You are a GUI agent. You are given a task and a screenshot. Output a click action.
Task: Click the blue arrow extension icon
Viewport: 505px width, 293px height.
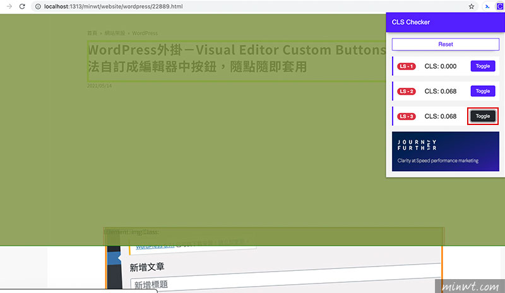tap(487, 6)
